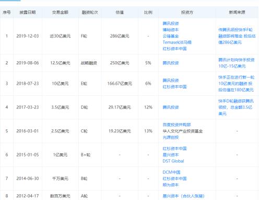Screen dimensions: 261x200
Task: Click DCM中国 investor link
Action: pos(171,172)
